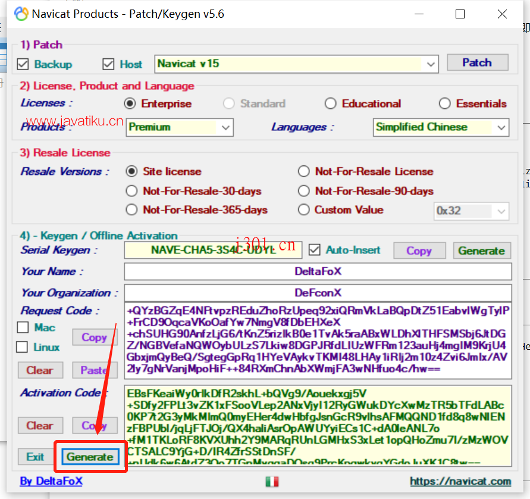Click inside the Request Code text box
Image resolution: width=530 pixels, height=499 pixels.
tap(318, 341)
